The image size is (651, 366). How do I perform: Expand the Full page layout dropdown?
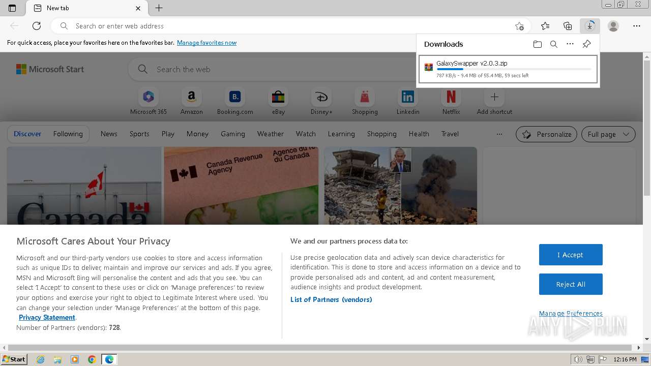[608, 134]
